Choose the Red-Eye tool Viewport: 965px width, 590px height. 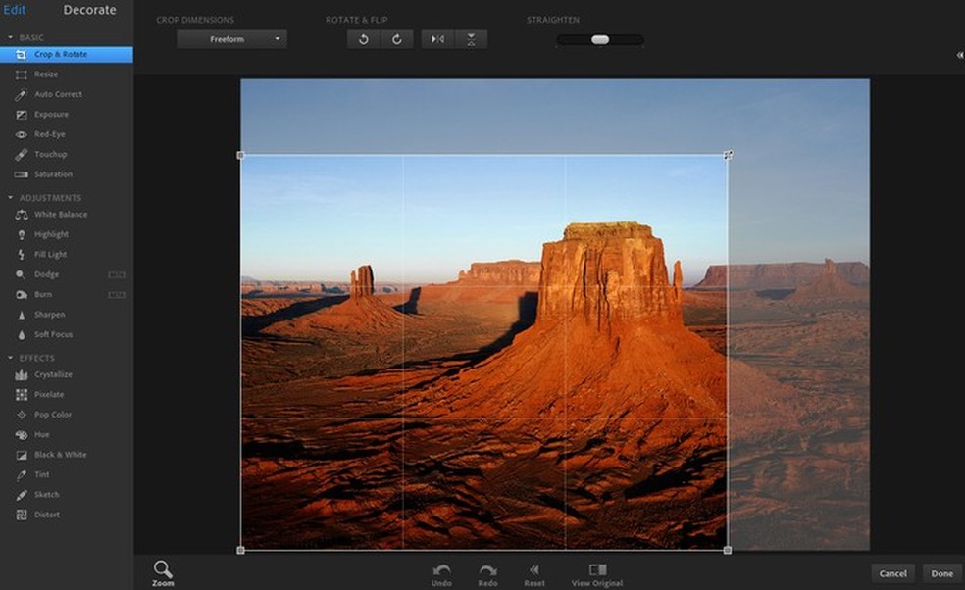[49, 134]
